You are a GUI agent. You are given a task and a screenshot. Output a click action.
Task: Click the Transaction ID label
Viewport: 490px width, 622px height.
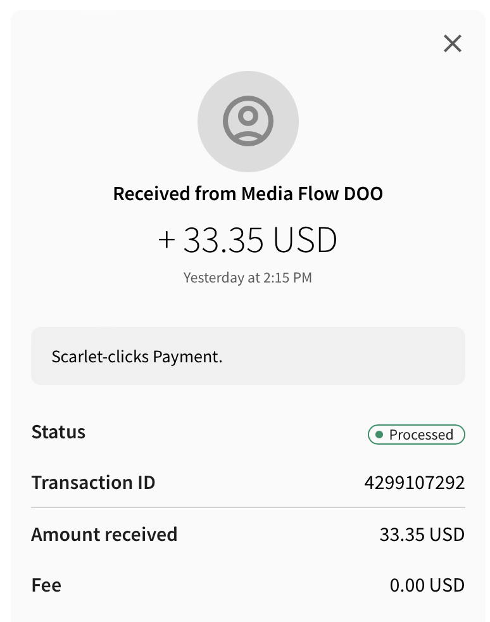(x=93, y=483)
